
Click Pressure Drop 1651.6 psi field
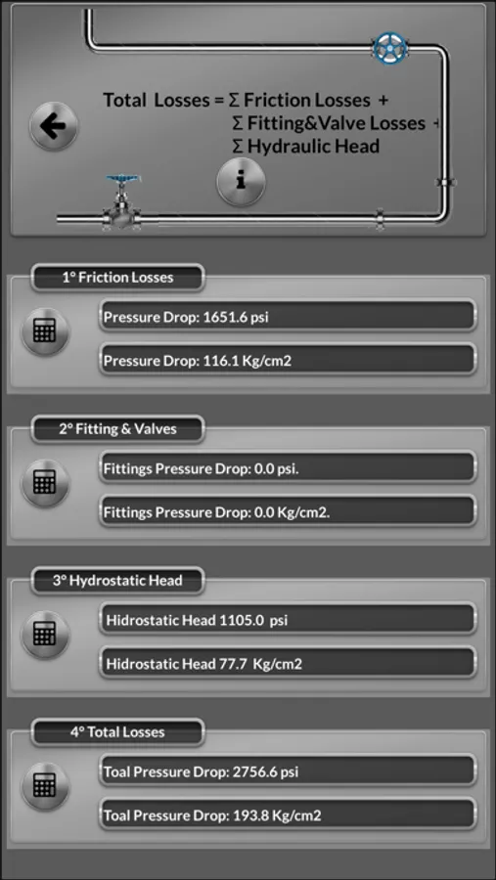[288, 316]
